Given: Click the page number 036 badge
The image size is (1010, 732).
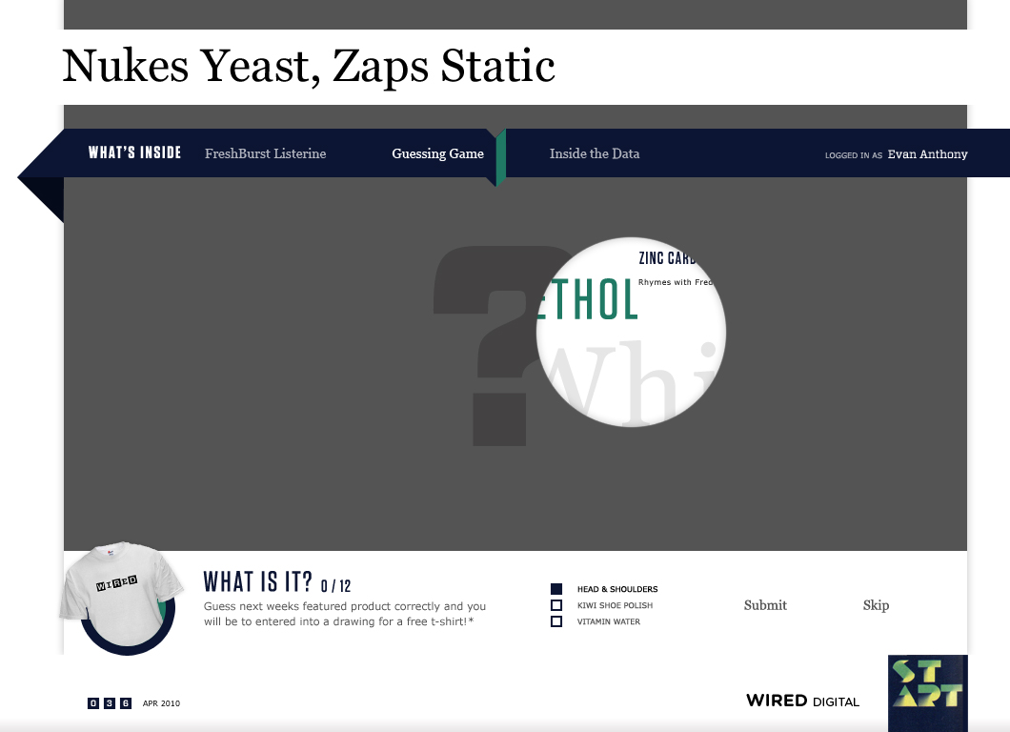Looking at the screenshot, I should [109, 703].
